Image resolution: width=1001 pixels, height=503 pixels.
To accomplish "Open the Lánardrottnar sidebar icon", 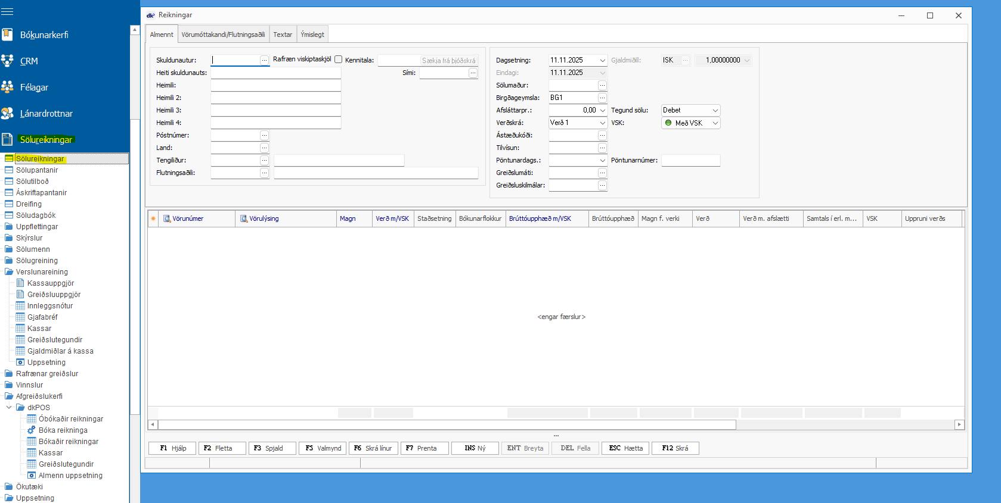I will pos(7,113).
